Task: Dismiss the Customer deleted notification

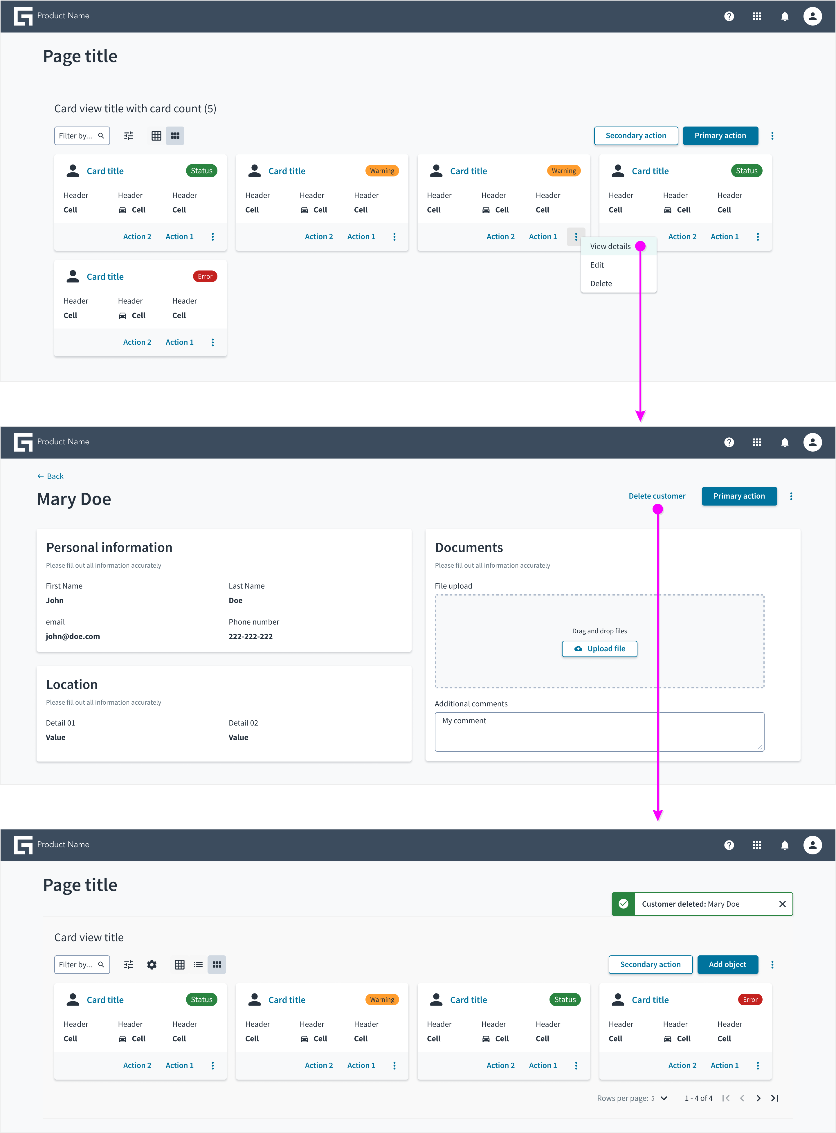Action: coord(782,904)
